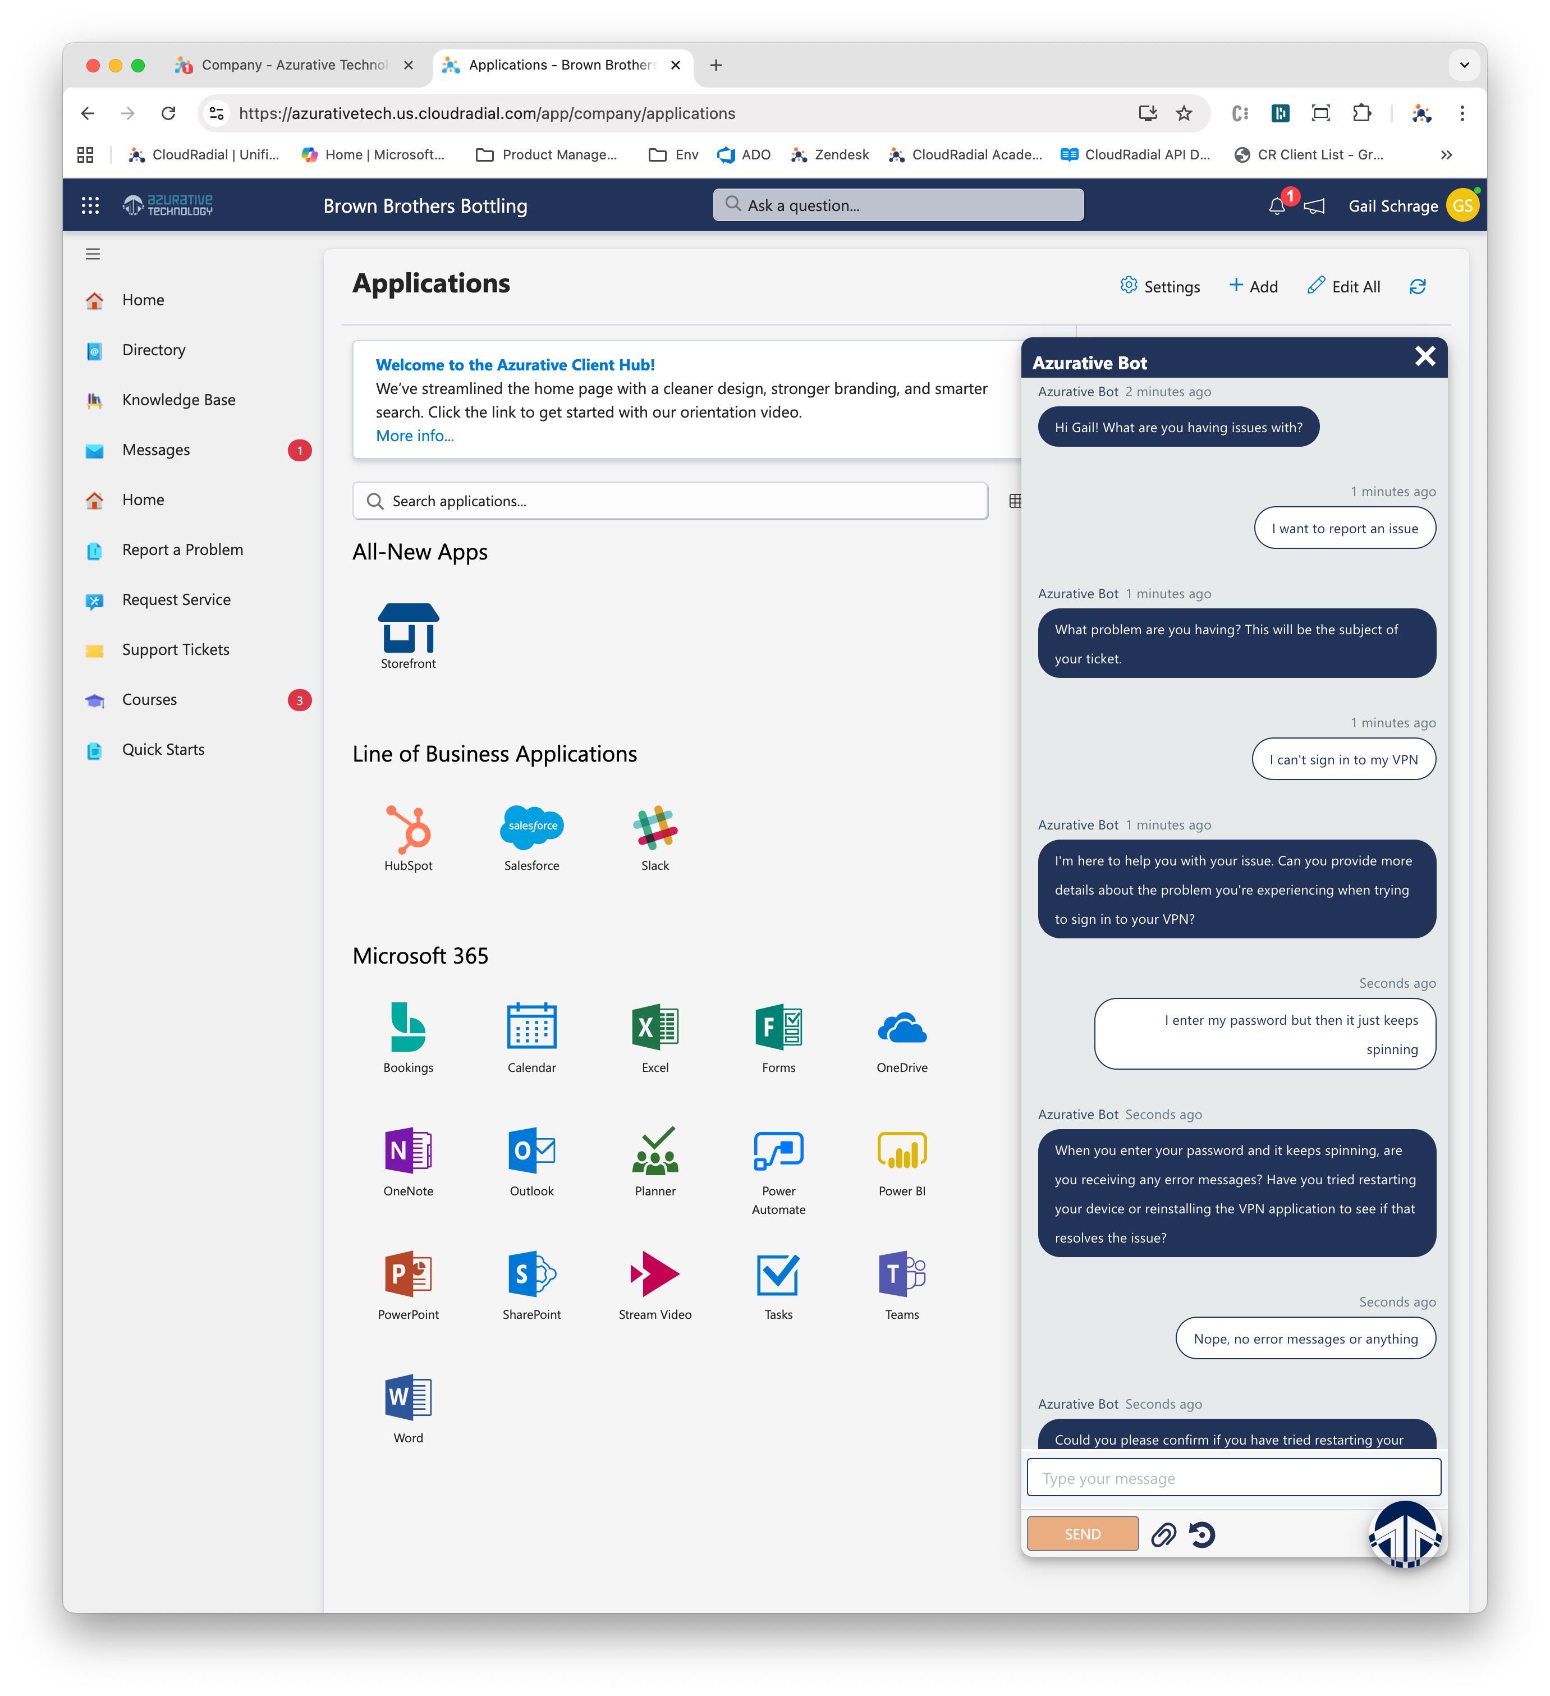1550x1696 pixels.
Task: Open Courses in the sidebar
Action: (149, 700)
